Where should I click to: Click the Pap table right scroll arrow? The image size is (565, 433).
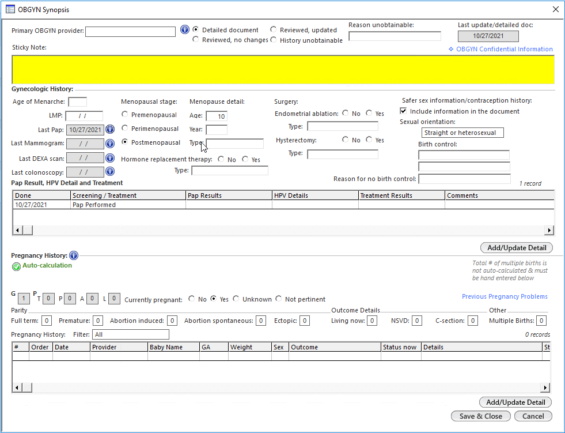549,230
